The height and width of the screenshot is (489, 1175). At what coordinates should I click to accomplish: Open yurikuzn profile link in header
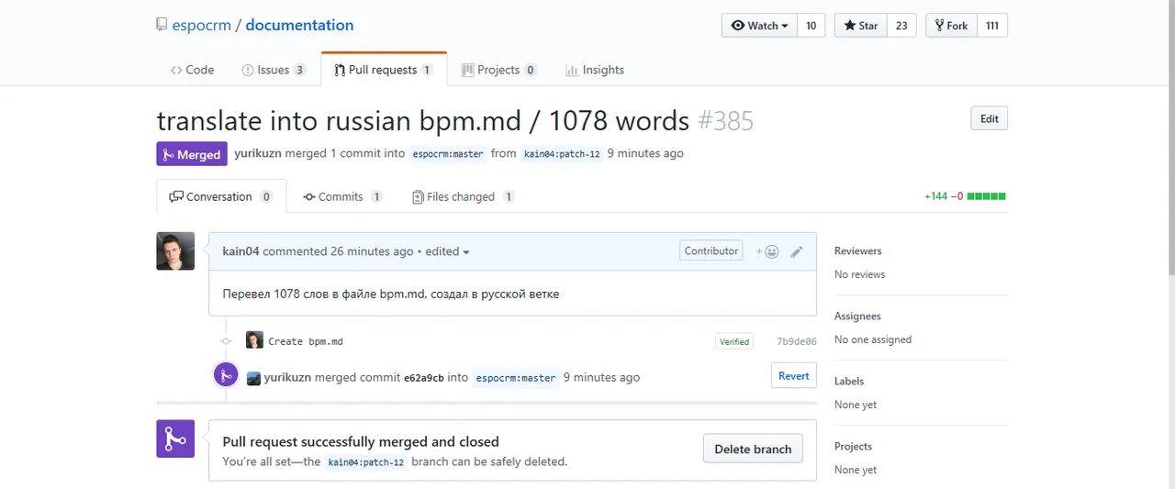(257, 153)
